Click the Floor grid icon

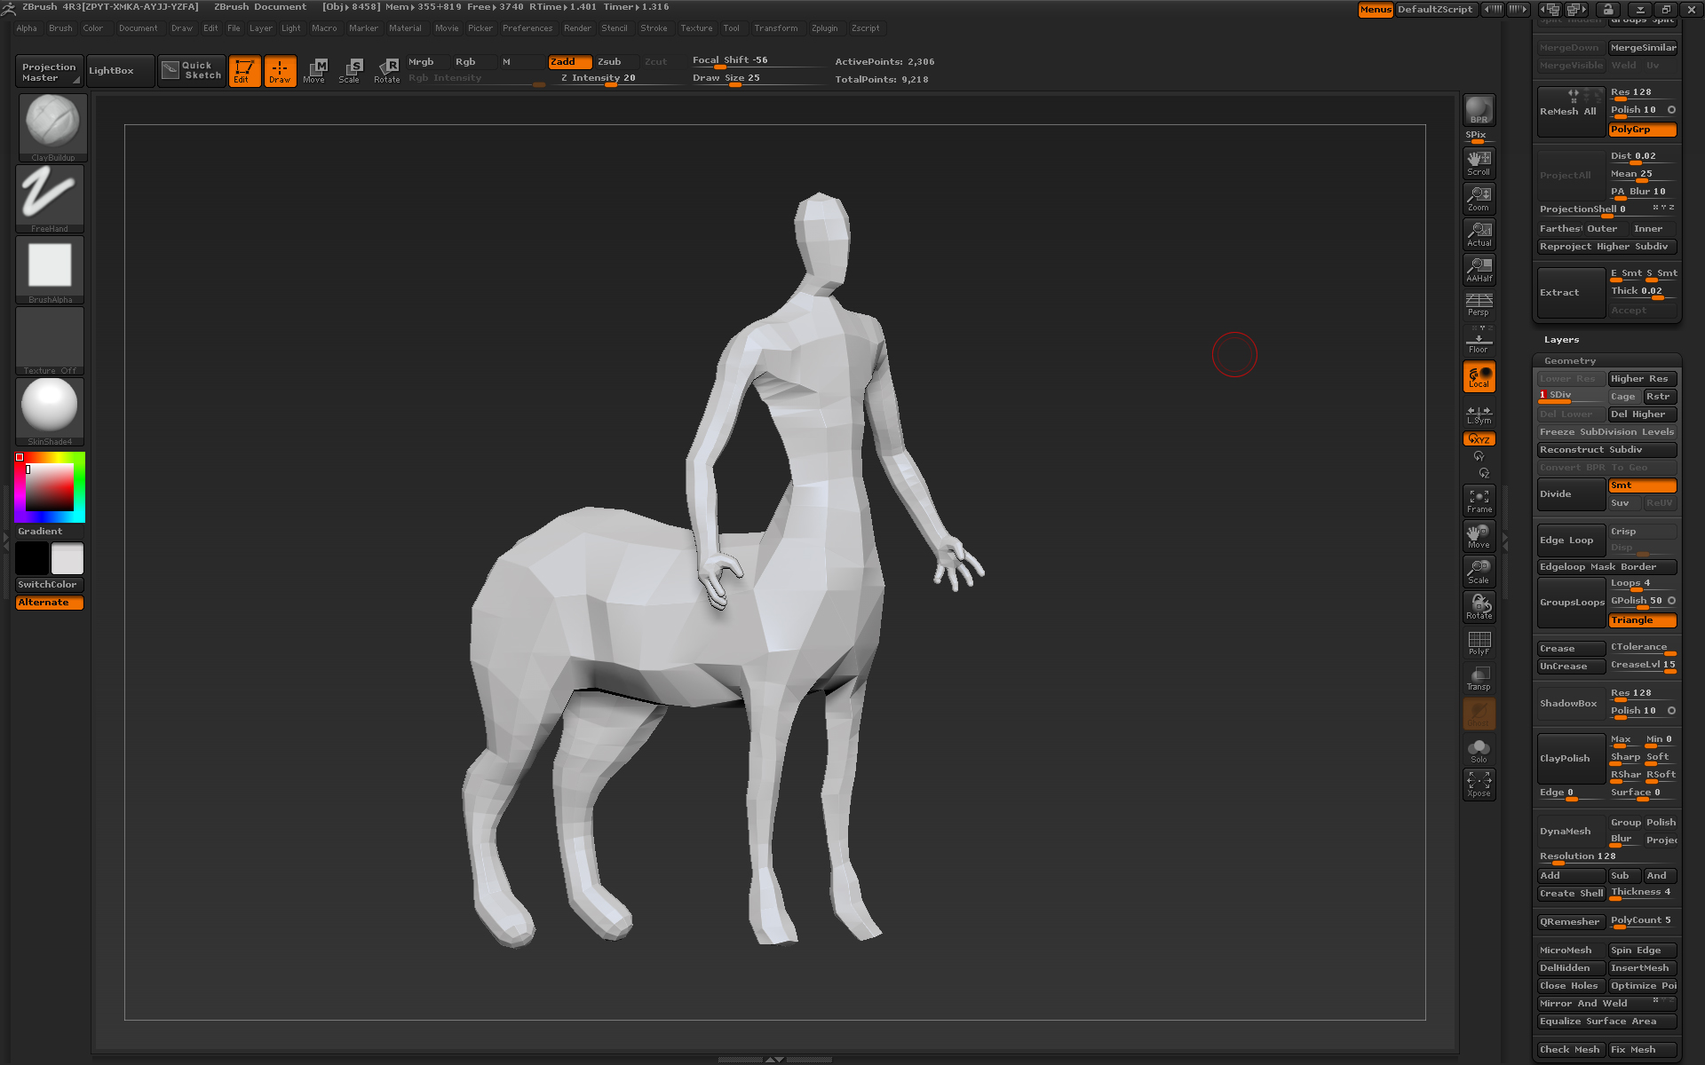tap(1479, 341)
